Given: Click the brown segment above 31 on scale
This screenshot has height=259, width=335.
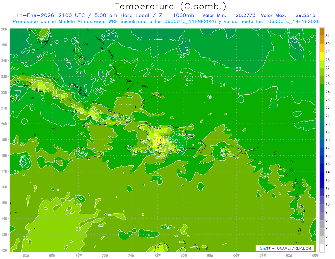Looking at the screenshot, I should tap(322, 32).
